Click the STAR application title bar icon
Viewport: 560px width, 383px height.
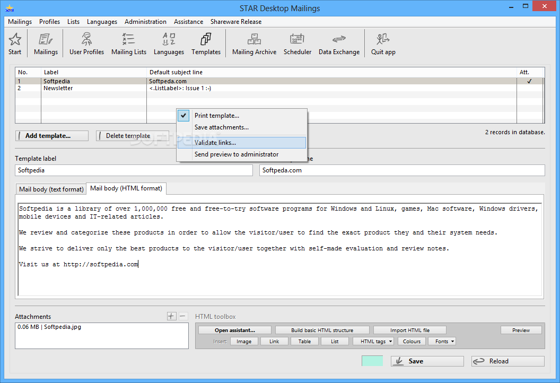click(x=10, y=8)
